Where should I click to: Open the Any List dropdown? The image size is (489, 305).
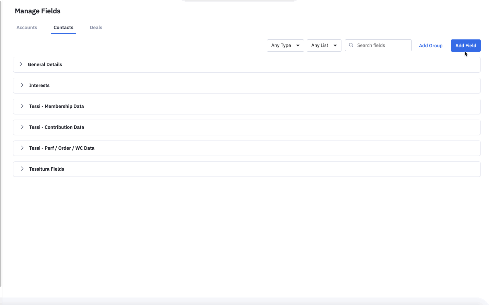coord(324,45)
